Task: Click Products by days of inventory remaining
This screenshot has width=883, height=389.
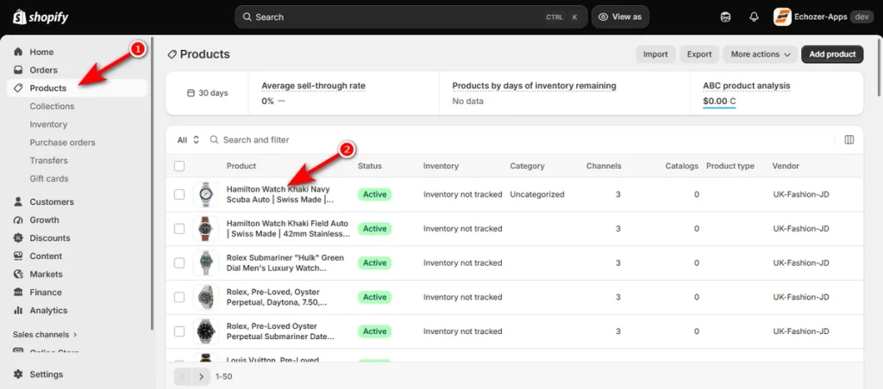Action: (x=535, y=86)
